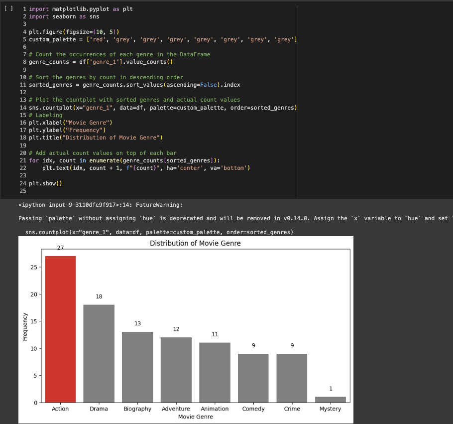Place cursor on plt.xlabel("Movie Genre") line
453x424 pixels.
[71, 123]
